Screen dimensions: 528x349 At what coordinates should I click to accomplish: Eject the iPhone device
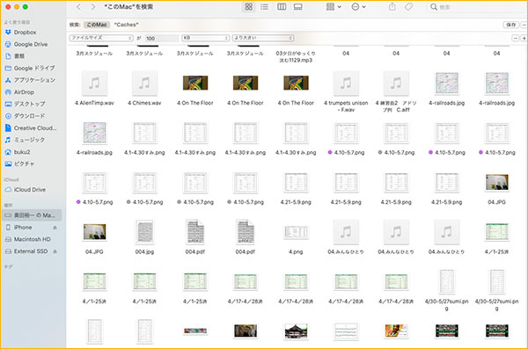click(55, 228)
